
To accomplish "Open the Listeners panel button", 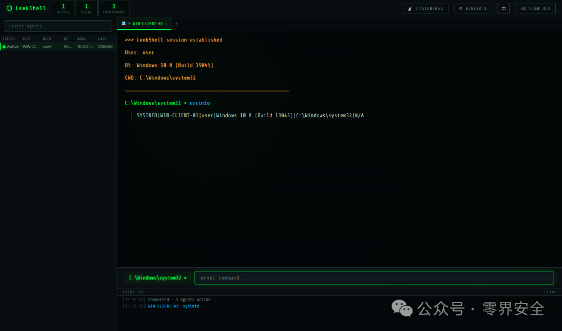I will point(425,8).
